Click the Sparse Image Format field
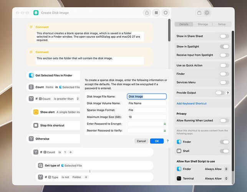247x192 pixels. (147, 110)
